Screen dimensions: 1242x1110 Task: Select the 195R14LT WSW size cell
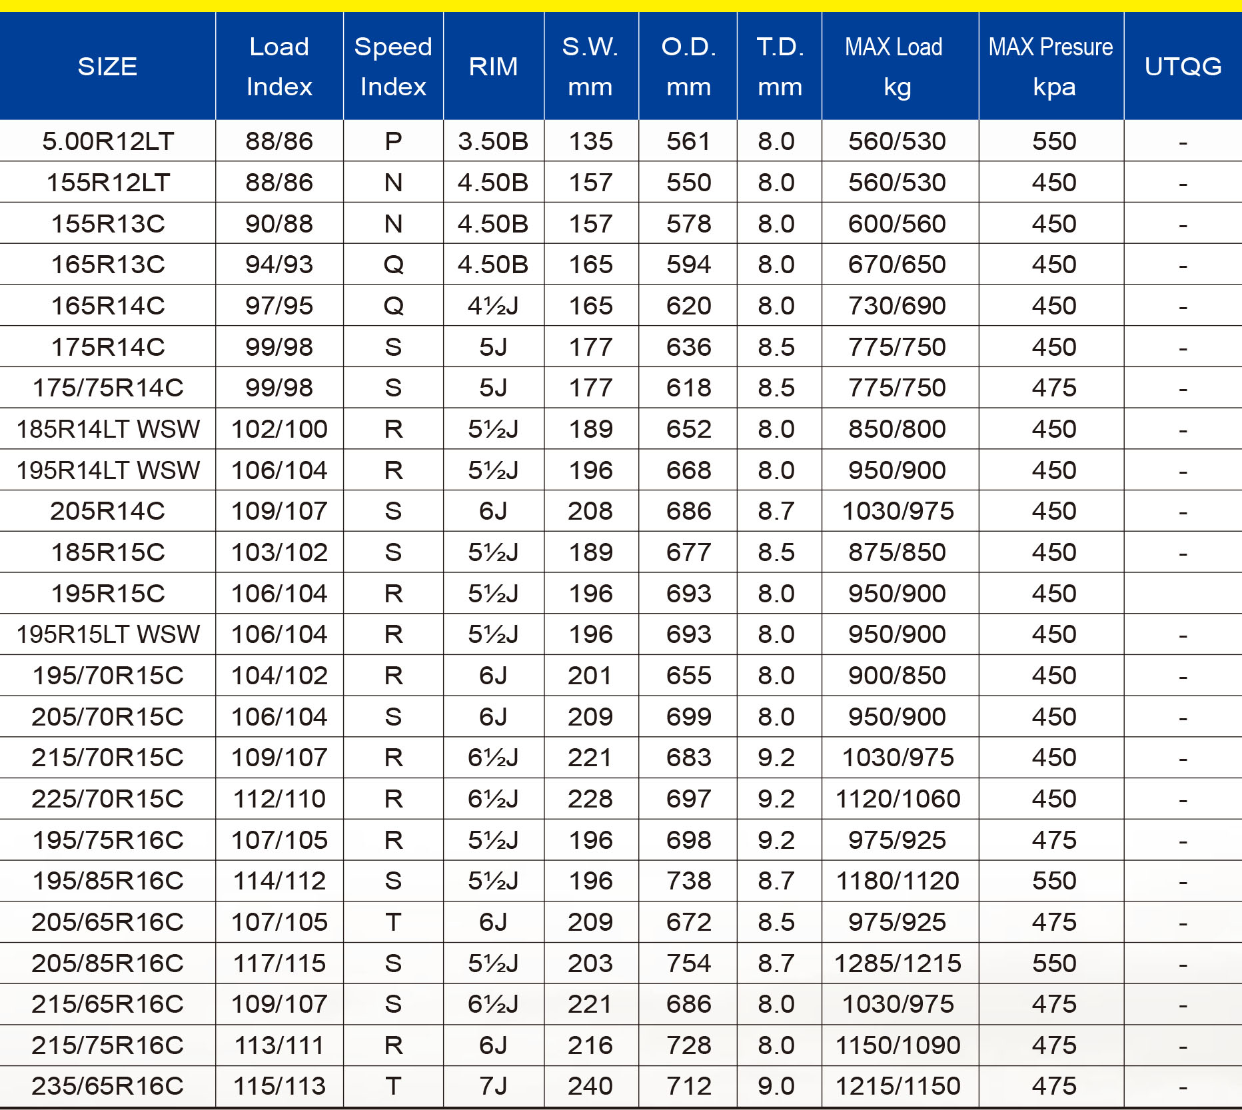107,470
